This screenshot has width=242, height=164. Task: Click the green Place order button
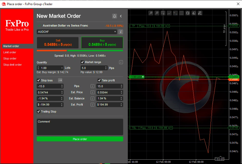80,139
